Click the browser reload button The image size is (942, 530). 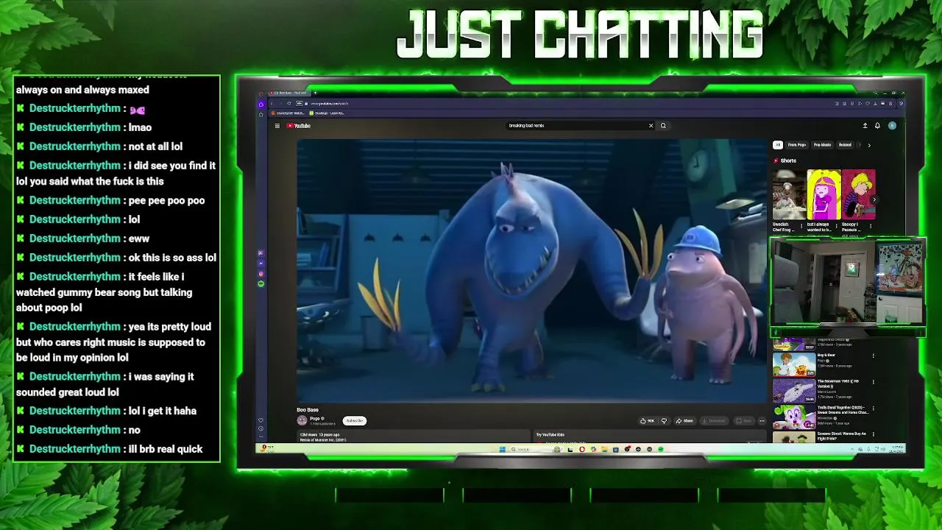288,103
